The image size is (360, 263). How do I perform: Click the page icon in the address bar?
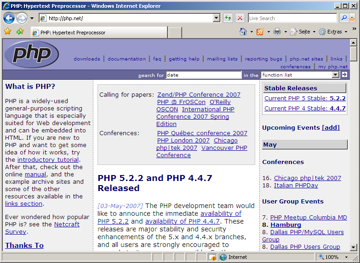pos(43,18)
